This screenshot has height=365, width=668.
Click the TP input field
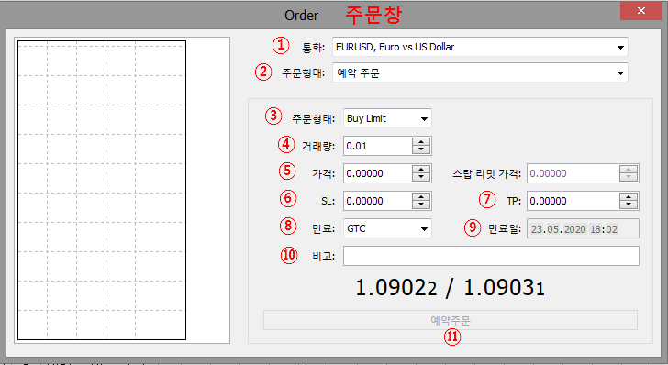pos(573,201)
